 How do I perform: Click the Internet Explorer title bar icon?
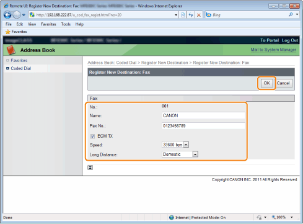pos(6,6)
